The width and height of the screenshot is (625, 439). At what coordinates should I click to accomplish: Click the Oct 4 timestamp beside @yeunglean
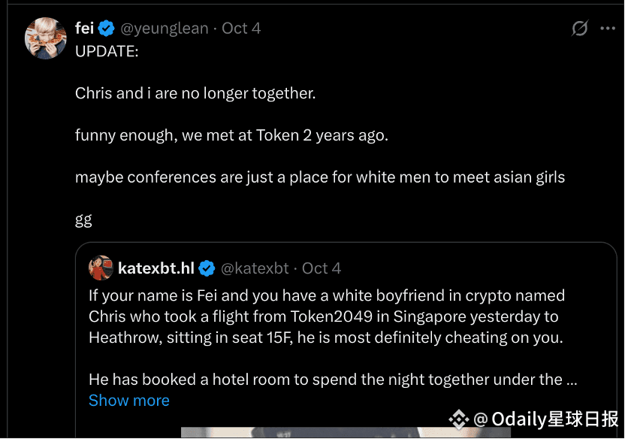click(x=241, y=29)
